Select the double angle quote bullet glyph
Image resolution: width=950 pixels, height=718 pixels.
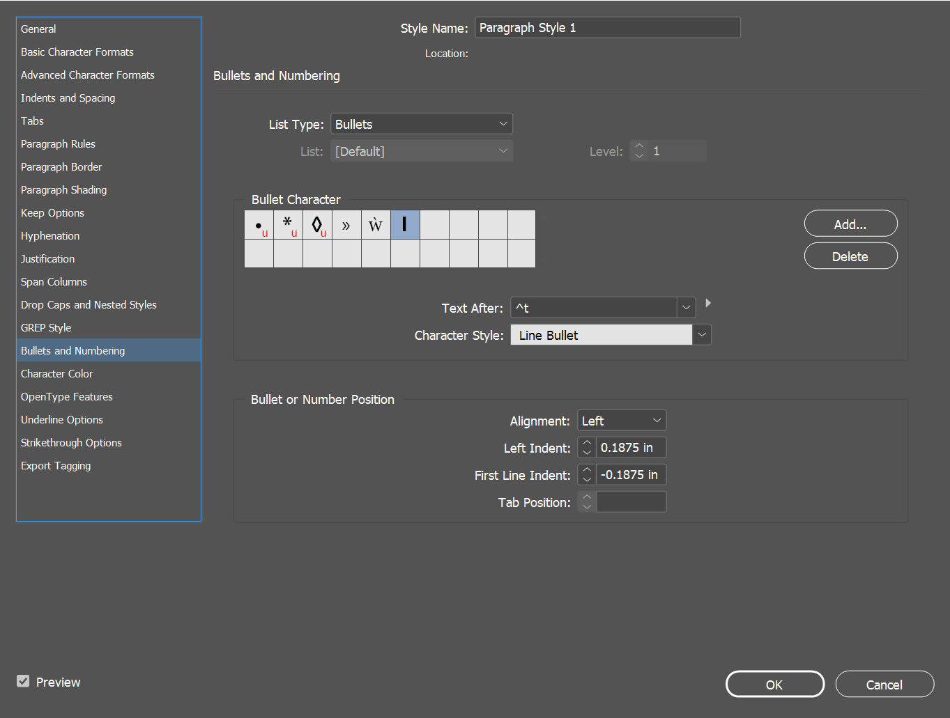pyautogui.click(x=347, y=225)
